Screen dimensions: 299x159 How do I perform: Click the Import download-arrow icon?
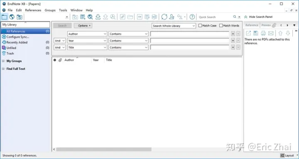pyautogui.click(x=98, y=17)
